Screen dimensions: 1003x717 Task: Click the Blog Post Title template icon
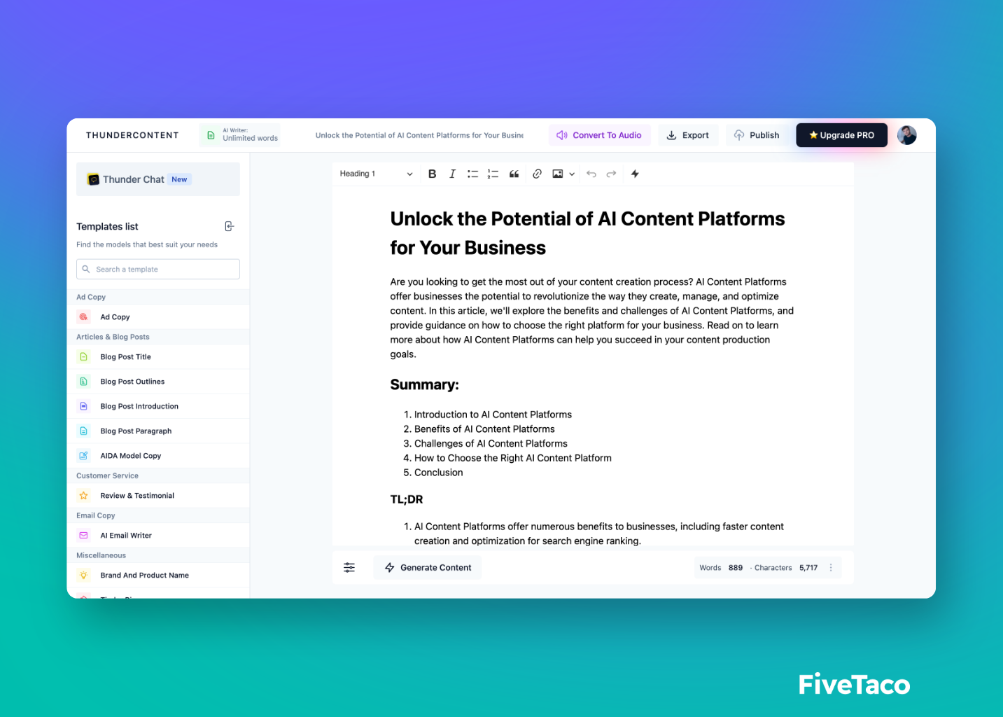click(x=83, y=357)
